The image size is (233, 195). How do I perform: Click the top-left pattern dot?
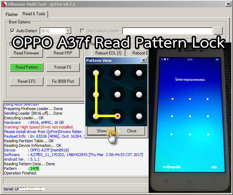point(96,73)
